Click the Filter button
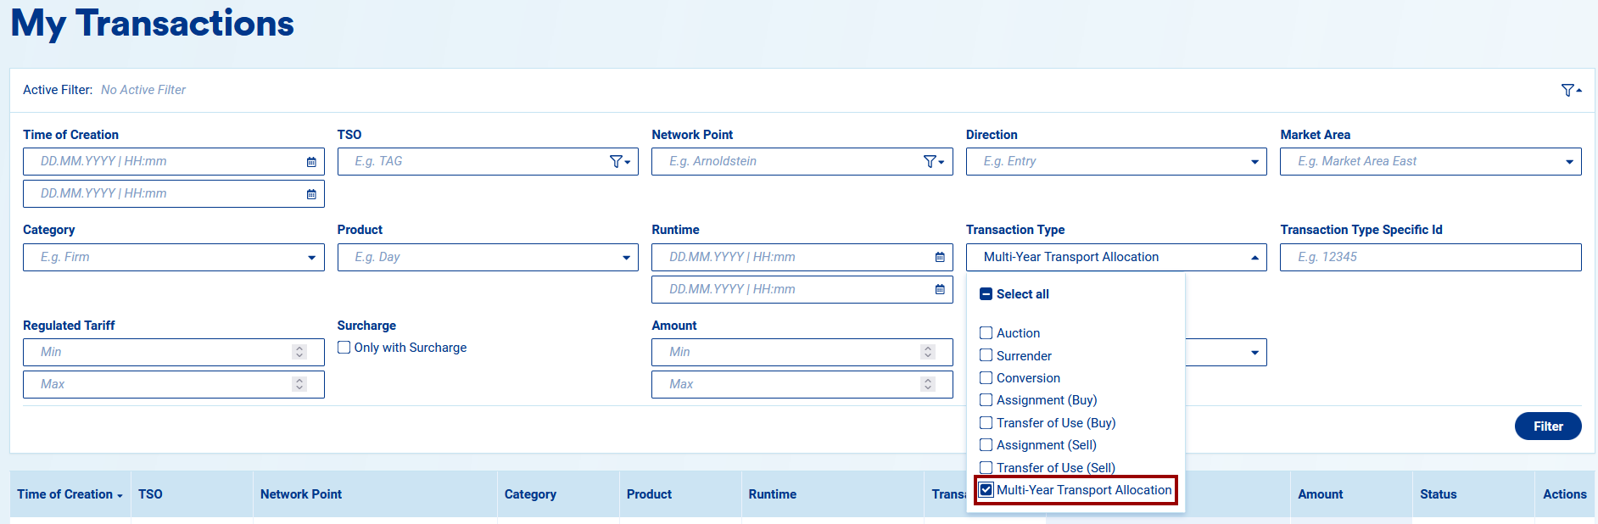 tap(1547, 426)
